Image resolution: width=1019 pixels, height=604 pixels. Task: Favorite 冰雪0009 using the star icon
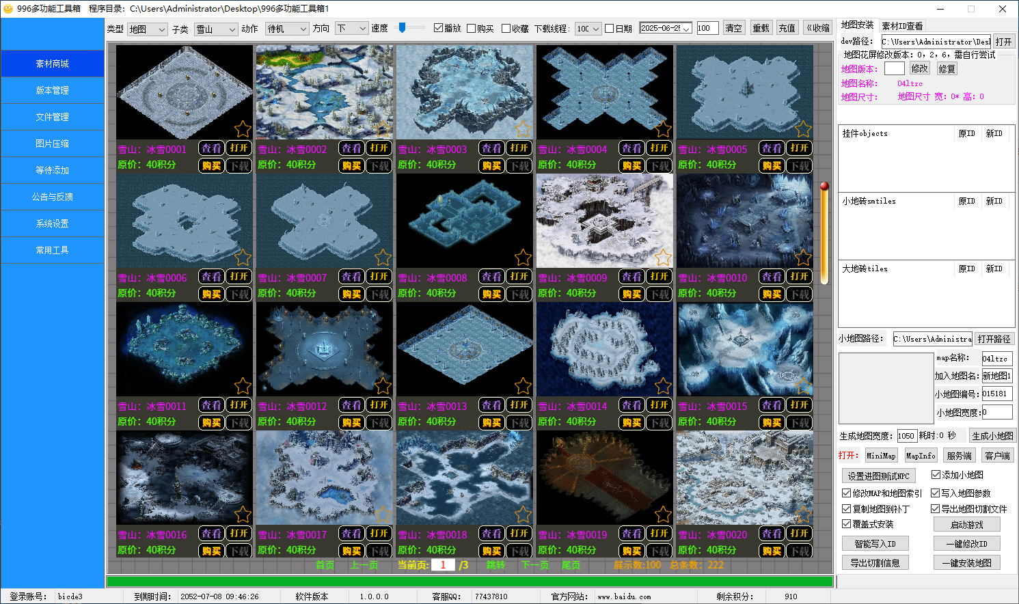[663, 257]
